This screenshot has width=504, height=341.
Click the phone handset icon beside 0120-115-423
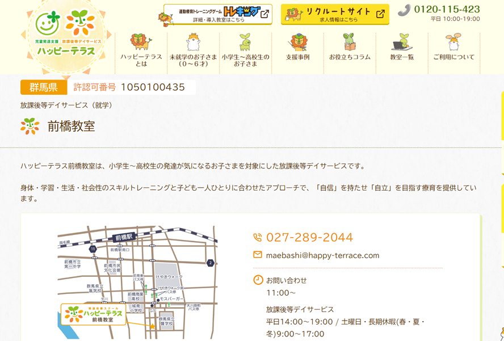404,10
